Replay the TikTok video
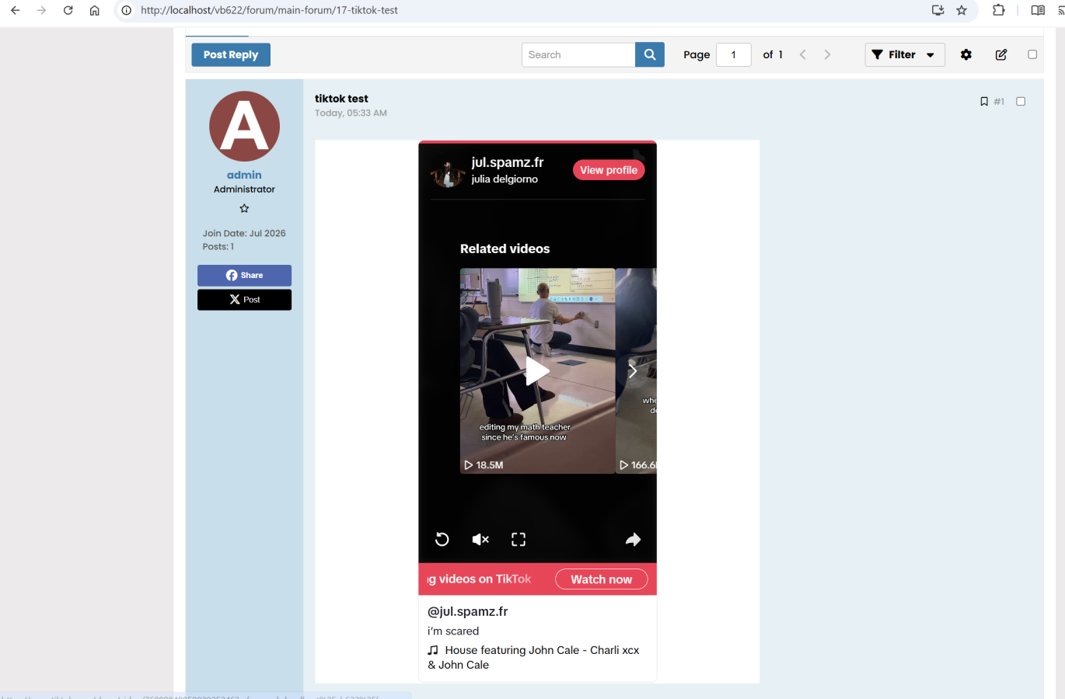1065x699 pixels. 442,539
